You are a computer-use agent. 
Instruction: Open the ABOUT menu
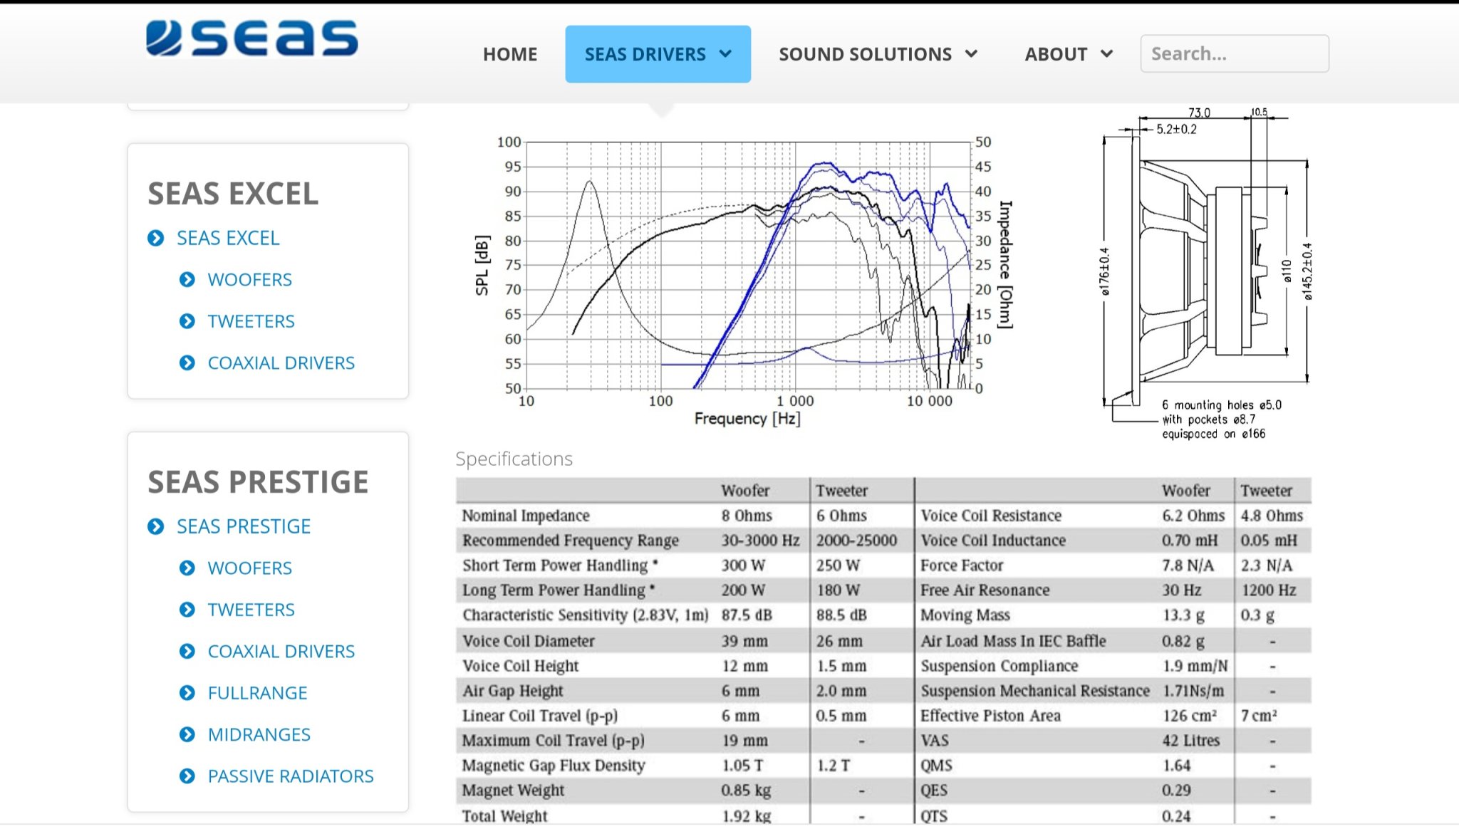tap(1068, 54)
